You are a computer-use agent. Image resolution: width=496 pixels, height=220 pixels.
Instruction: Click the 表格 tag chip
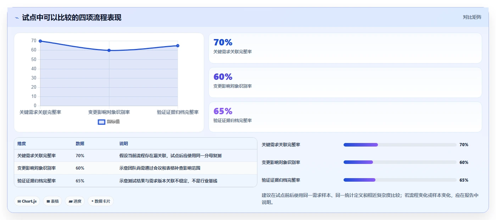pyautogui.click(x=52, y=201)
